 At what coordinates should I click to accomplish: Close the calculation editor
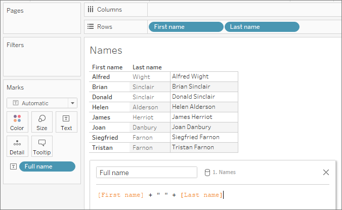click(x=326, y=172)
